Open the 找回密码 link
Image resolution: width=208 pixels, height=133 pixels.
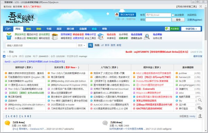click(x=192, y=15)
